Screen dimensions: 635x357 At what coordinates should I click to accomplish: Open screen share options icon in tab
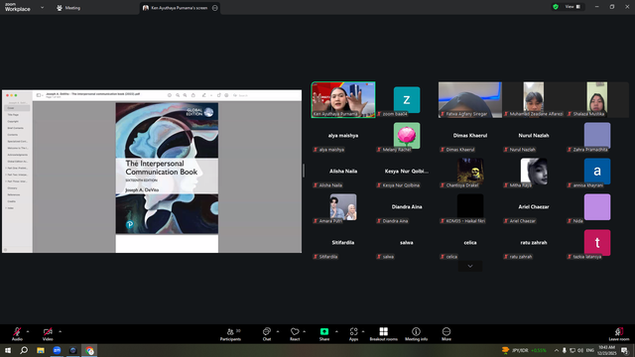point(215,8)
